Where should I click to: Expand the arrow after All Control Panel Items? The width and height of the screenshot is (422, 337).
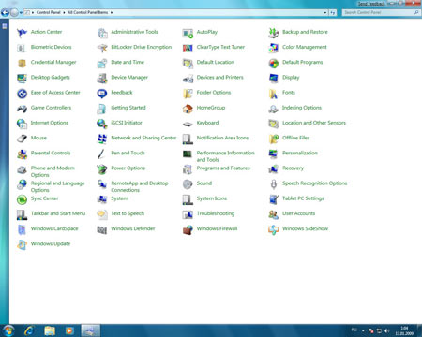point(112,12)
